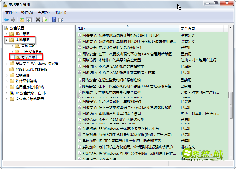Click the Export list toolbar icon
Screen dimensions: 236x169
coord(45,19)
